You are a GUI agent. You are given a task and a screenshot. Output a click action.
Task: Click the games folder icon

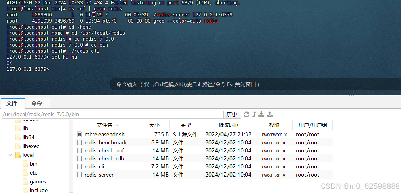pos(25,182)
